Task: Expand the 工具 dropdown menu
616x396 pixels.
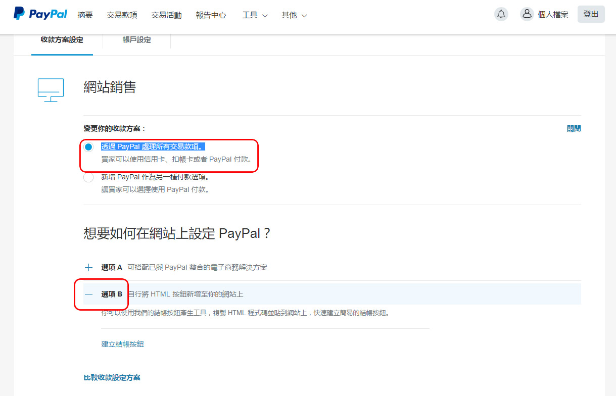Action: (255, 15)
